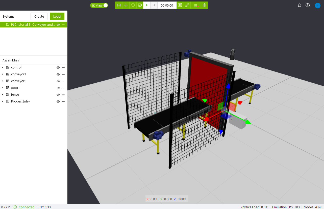The image size is (324, 209).
Task: Click the camera home view icon
Action: click(140, 5)
